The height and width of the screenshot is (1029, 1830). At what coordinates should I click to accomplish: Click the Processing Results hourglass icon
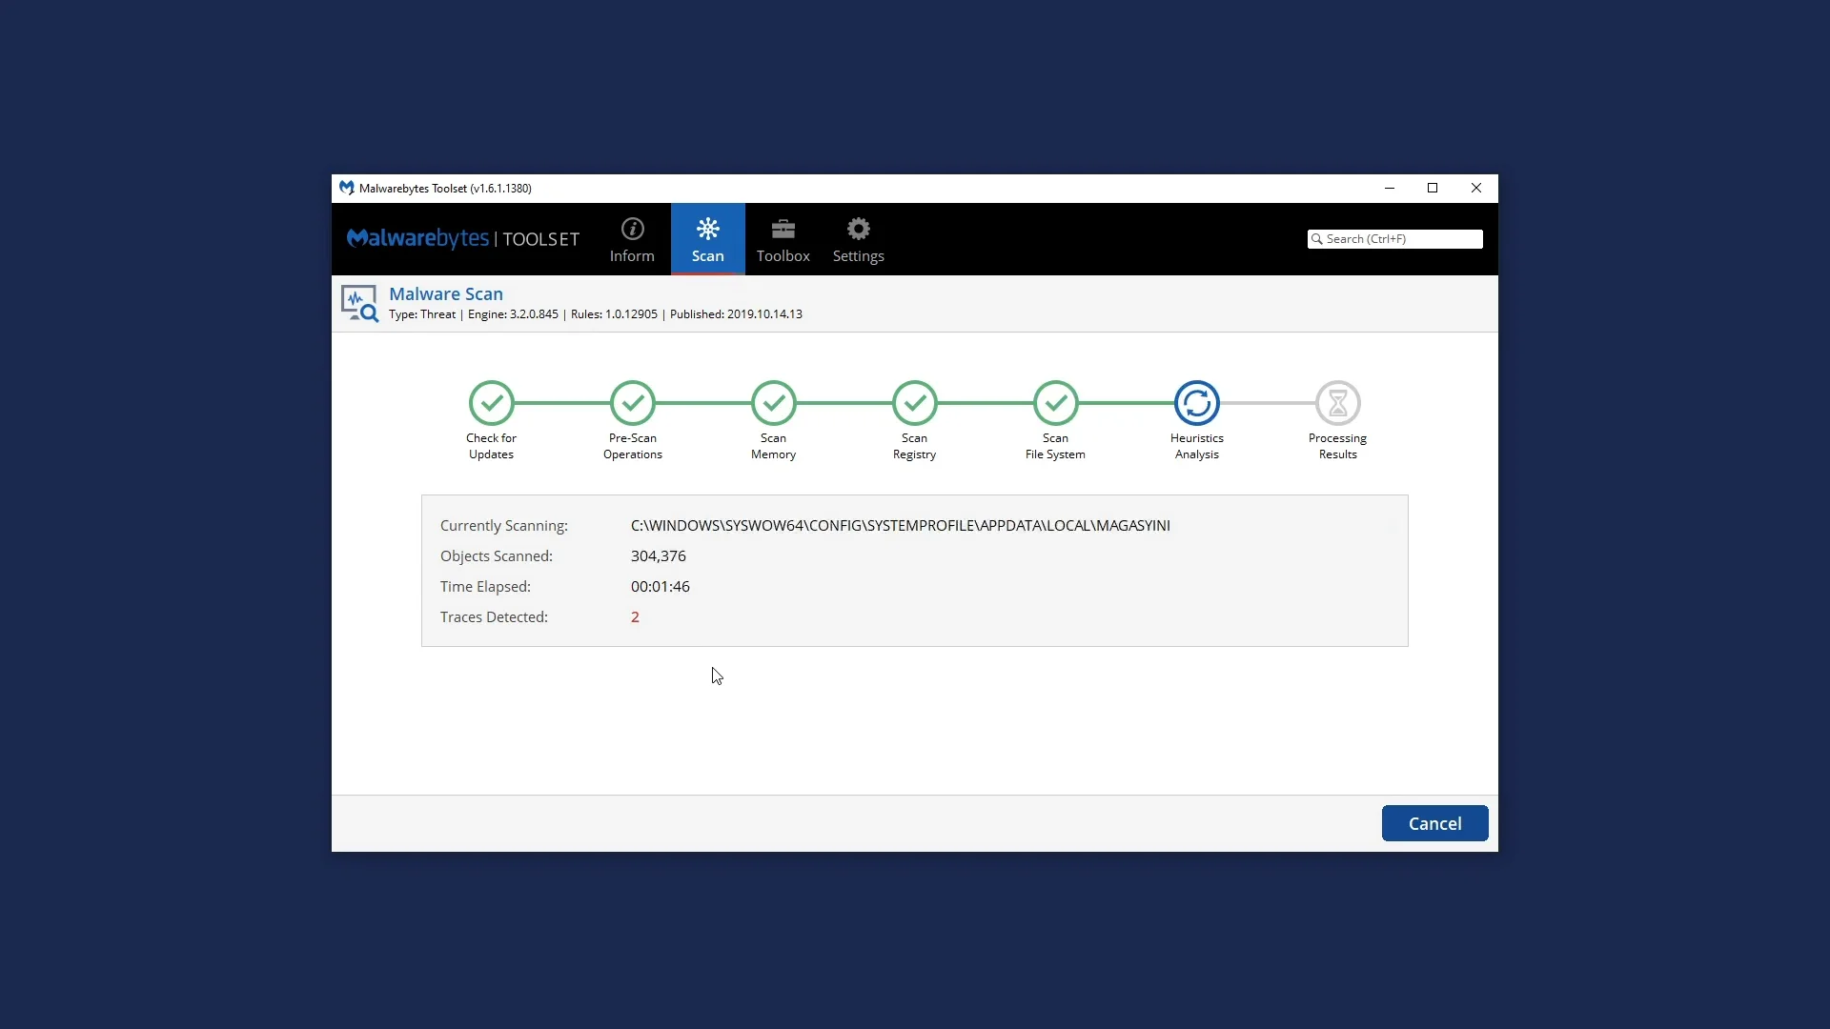click(1337, 404)
